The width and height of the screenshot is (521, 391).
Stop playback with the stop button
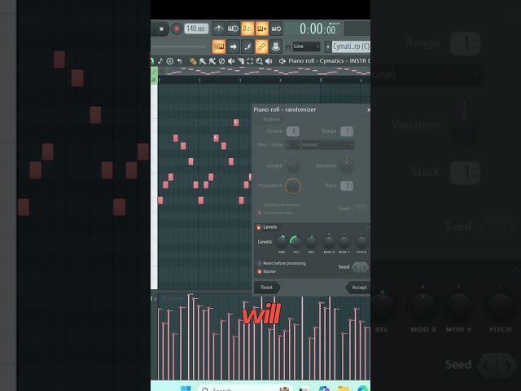(161, 29)
